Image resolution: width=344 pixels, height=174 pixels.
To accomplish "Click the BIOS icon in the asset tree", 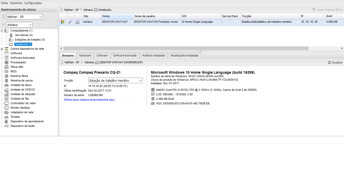I will [x=7, y=71].
